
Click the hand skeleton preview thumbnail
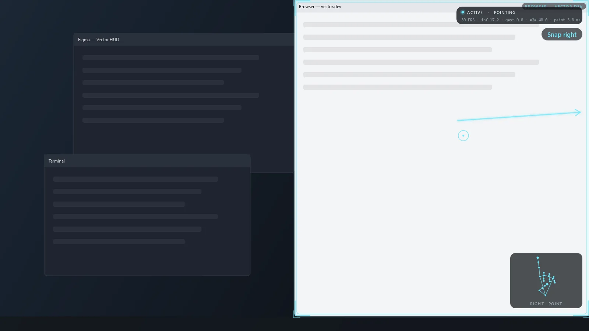coord(546,281)
